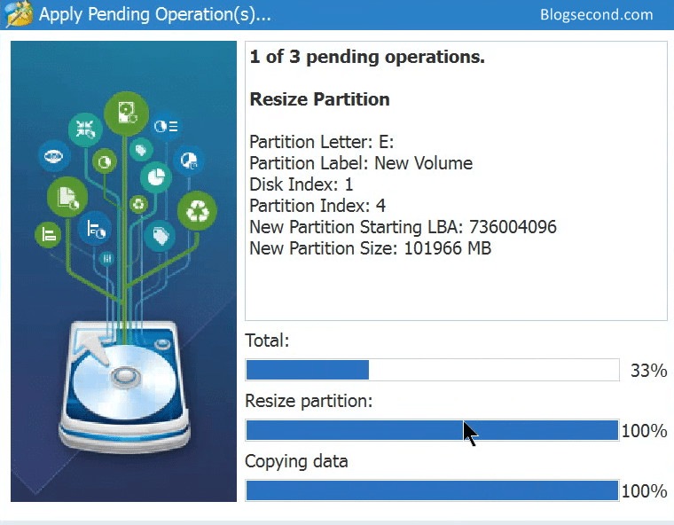
Task: Click the Total progress bar
Action: pos(433,370)
